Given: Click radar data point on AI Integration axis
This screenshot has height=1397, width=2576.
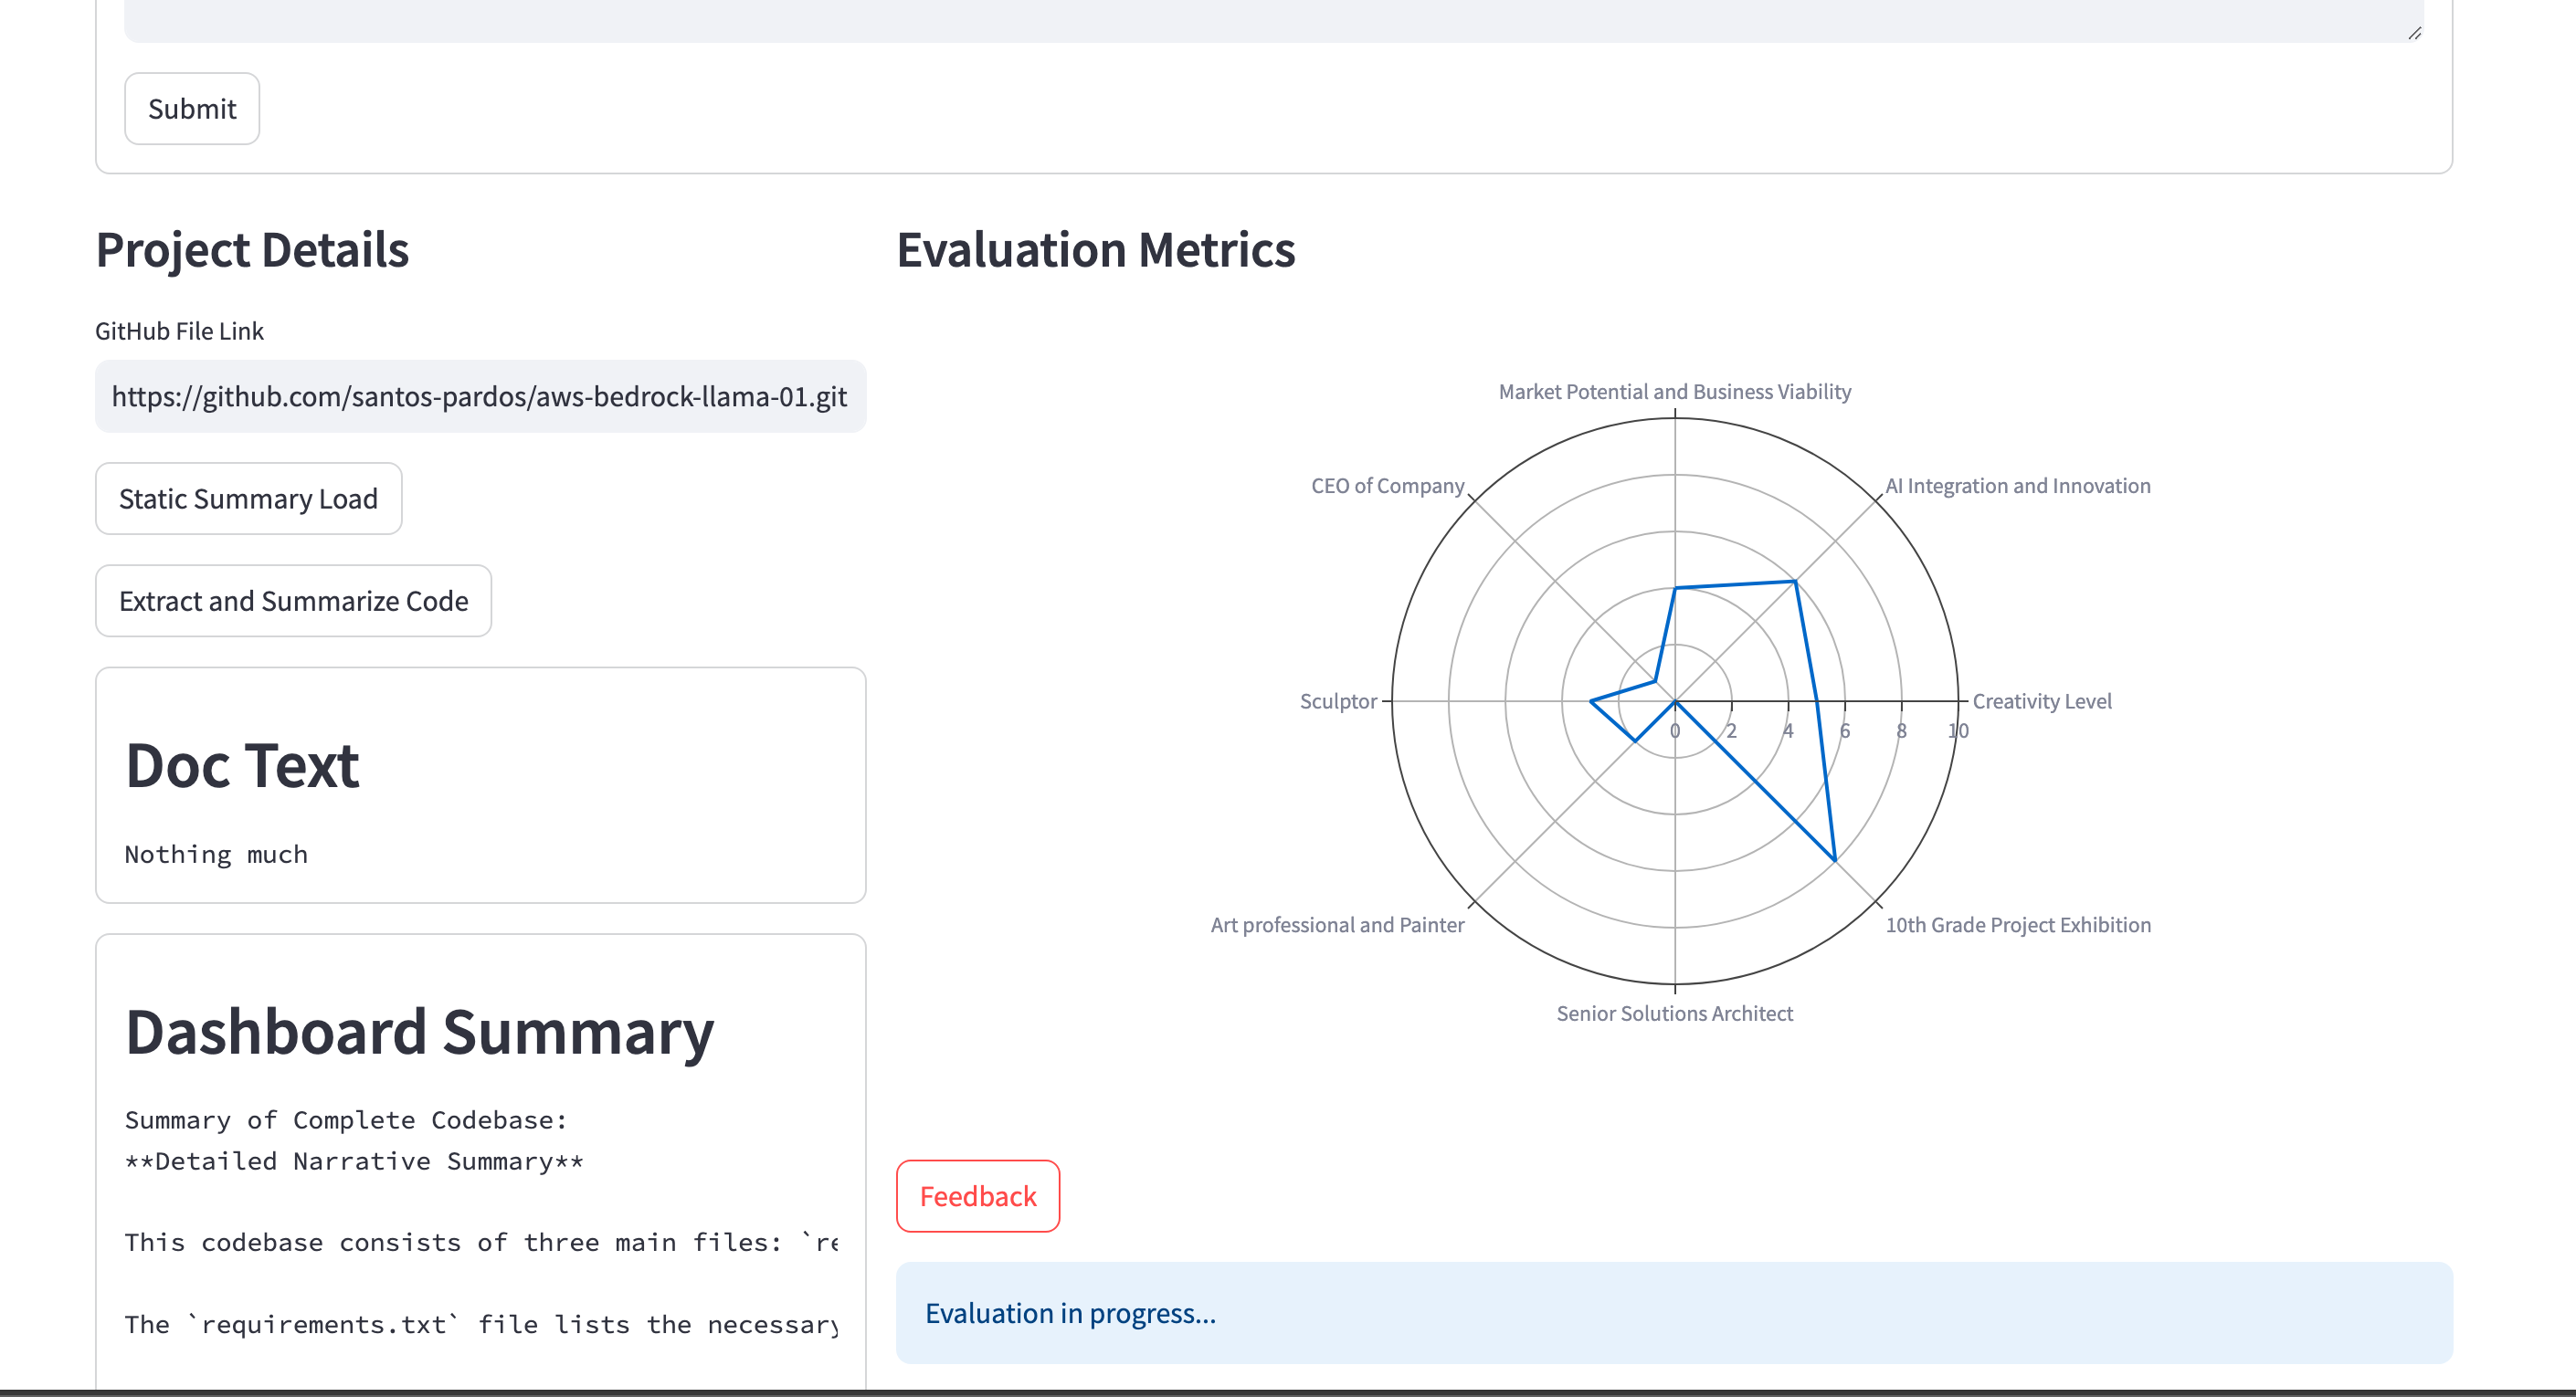Looking at the screenshot, I should [1795, 581].
